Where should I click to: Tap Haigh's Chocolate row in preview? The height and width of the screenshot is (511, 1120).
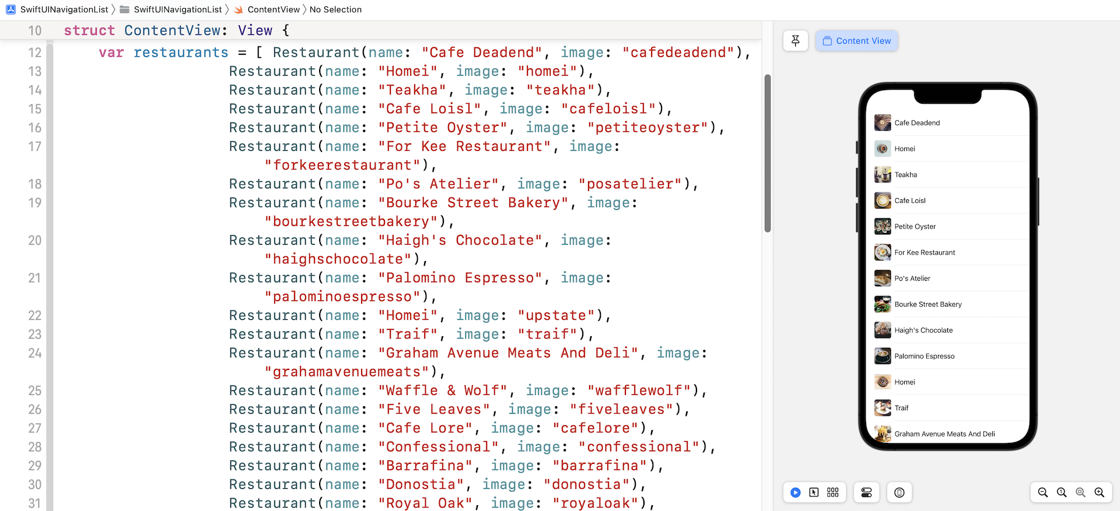[948, 330]
